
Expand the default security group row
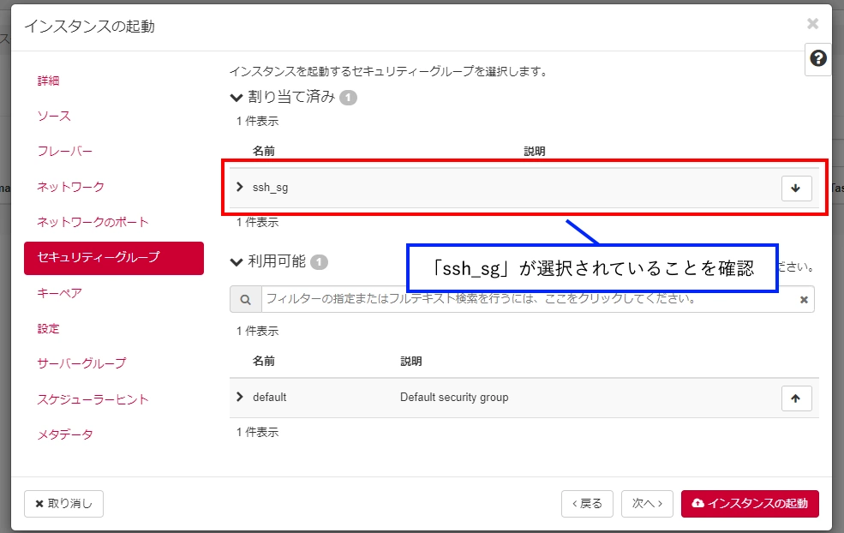click(x=240, y=397)
